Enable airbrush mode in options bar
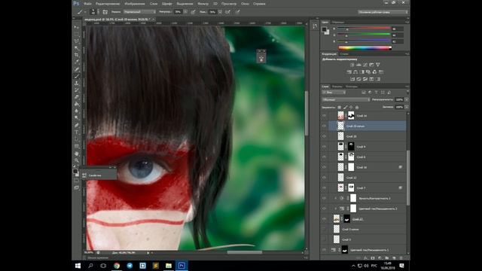This screenshot has height=271, width=482. (x=227, y=12)
